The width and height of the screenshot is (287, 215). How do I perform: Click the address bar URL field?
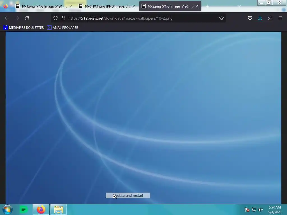pos(138,18)
